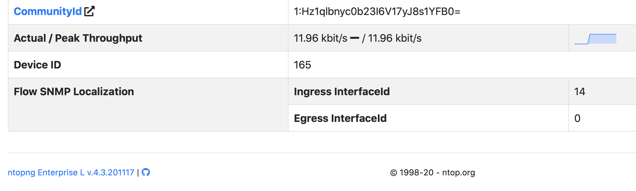Click the Flow SNMP Localization label
This screenshot has height=191, width=636.
coord(74,92)
